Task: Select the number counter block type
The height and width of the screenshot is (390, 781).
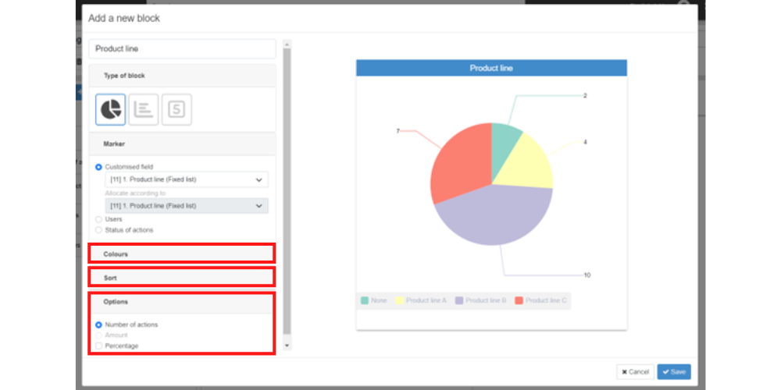Action: click(177, 109)
